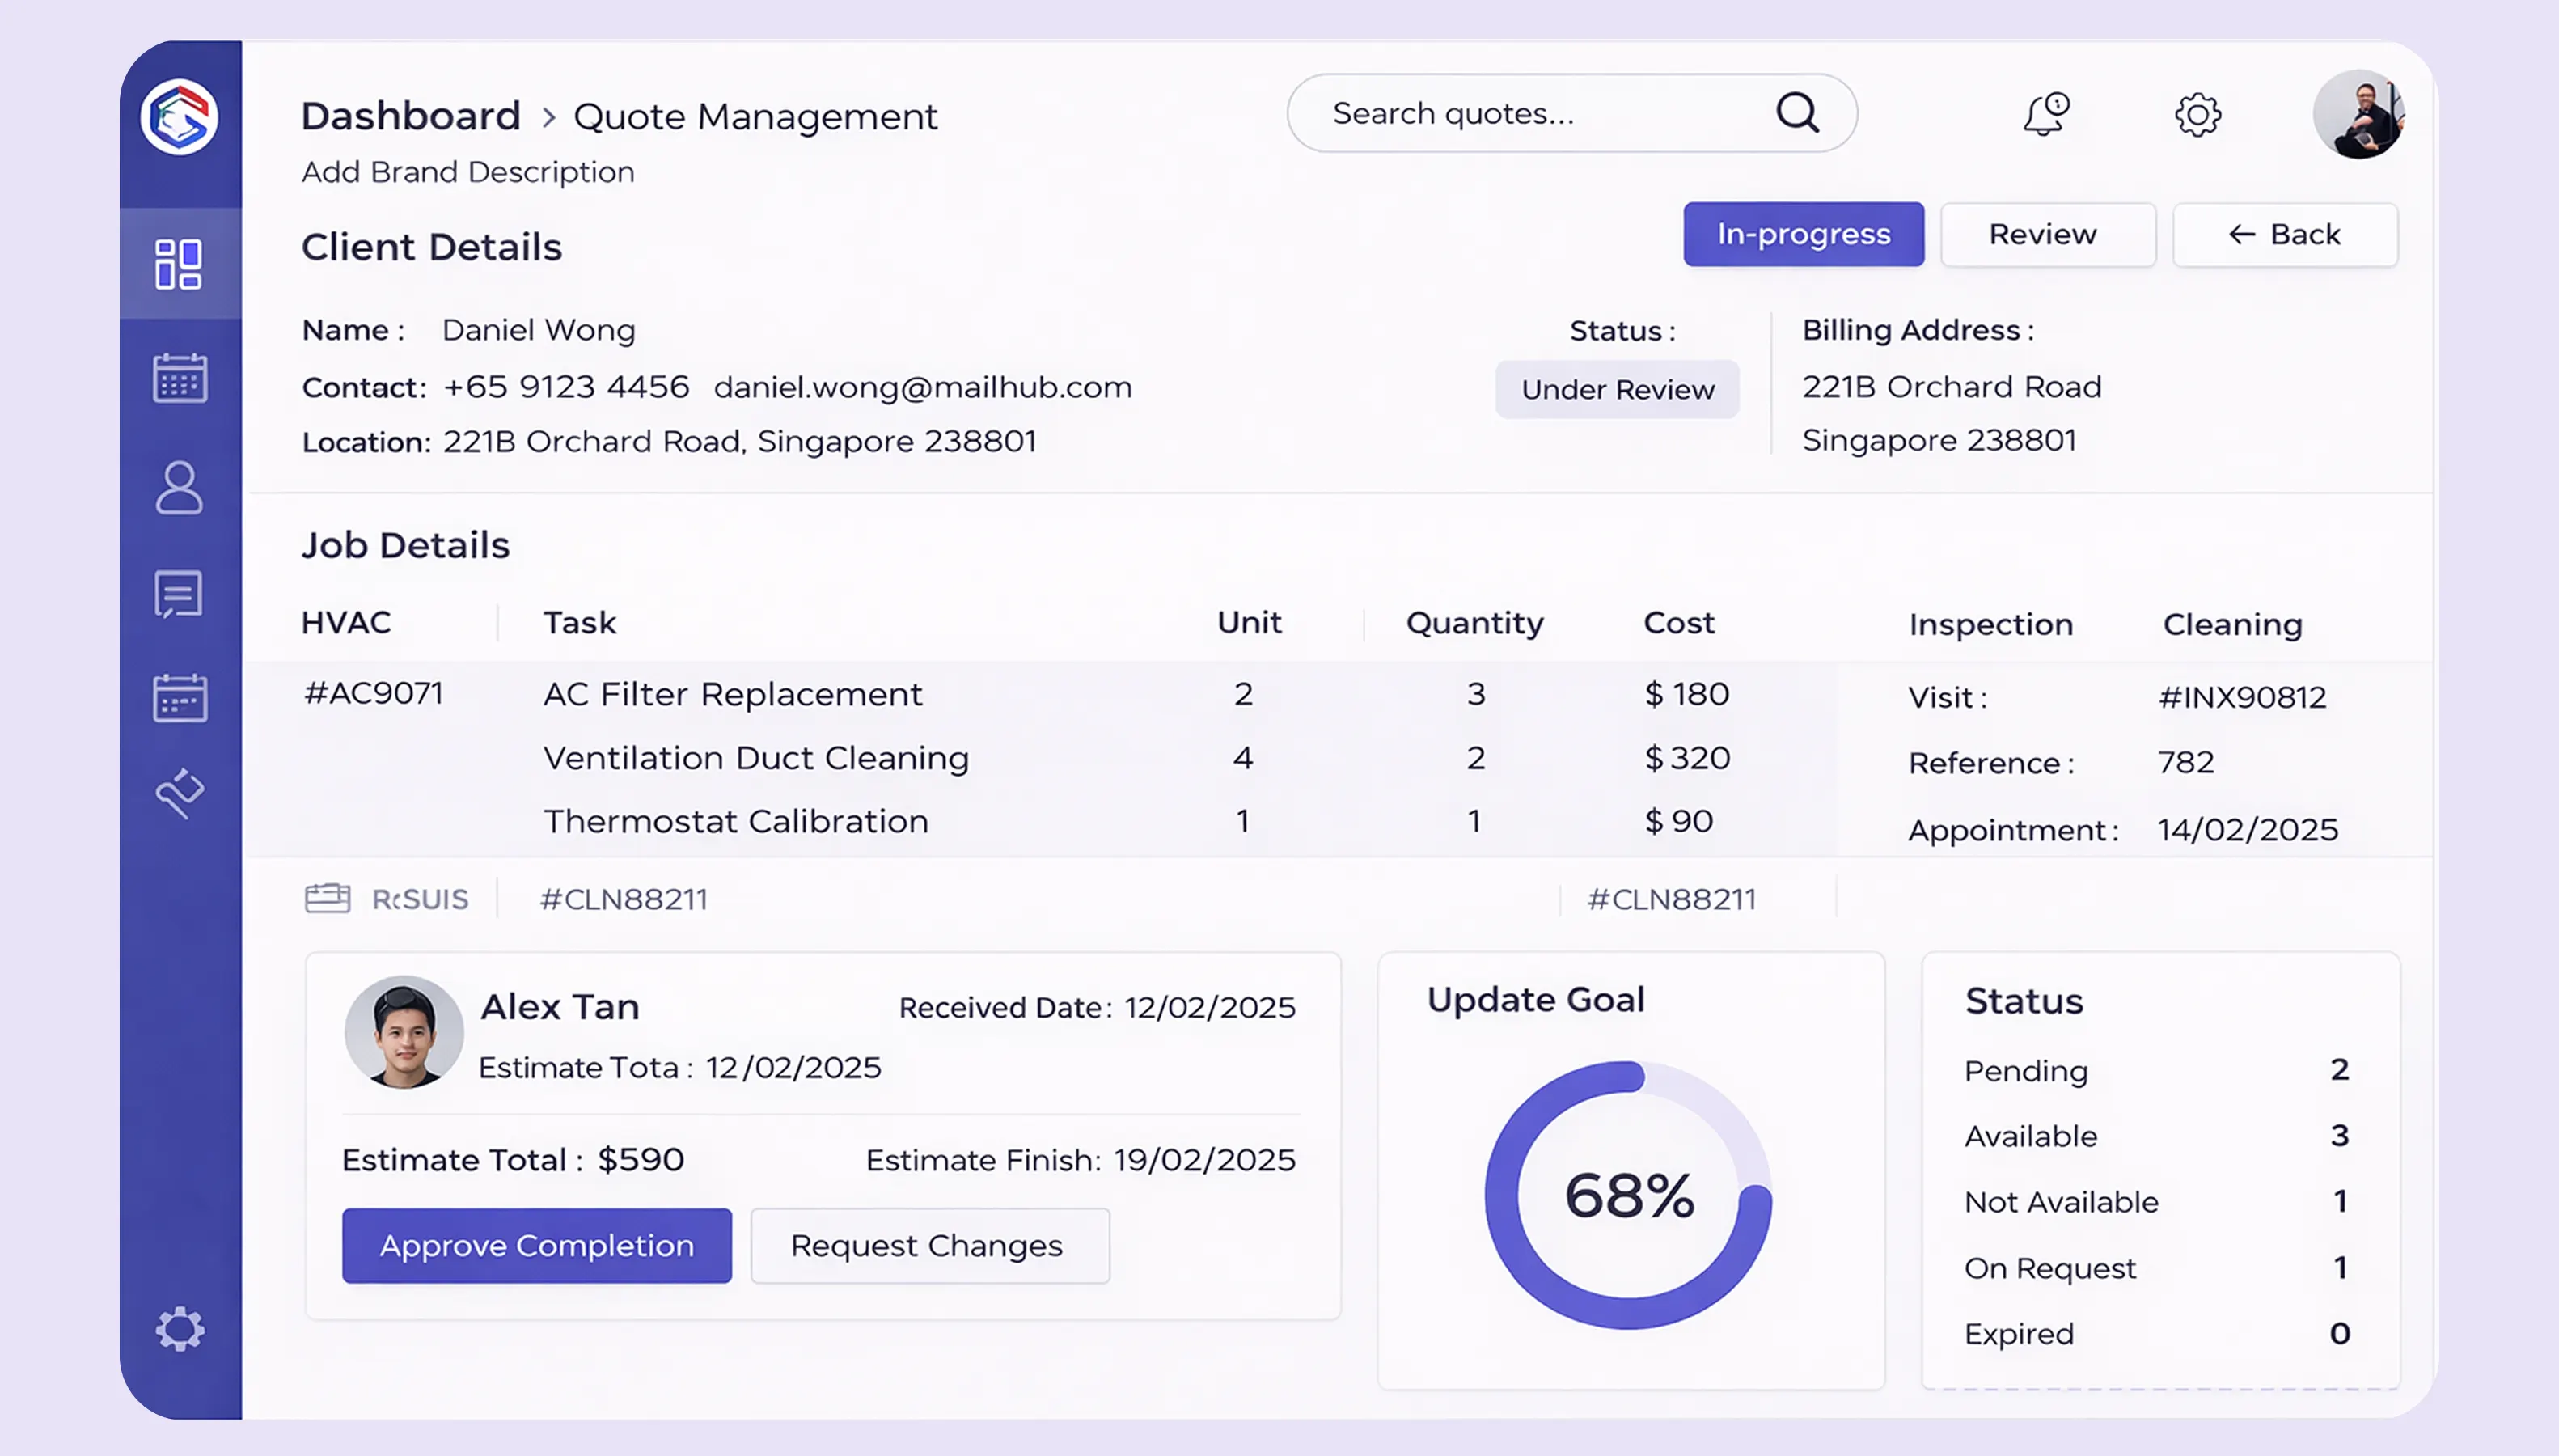Click the Estimate Total $590 value
Screen dimensions: 2559x1456
tap(641, 1159)
